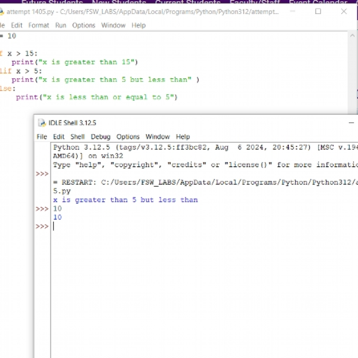Image resolution: width=358 pixels, height=358 pixels.
Task: Click the empty shell prompt input line
Action: point(204,226)
